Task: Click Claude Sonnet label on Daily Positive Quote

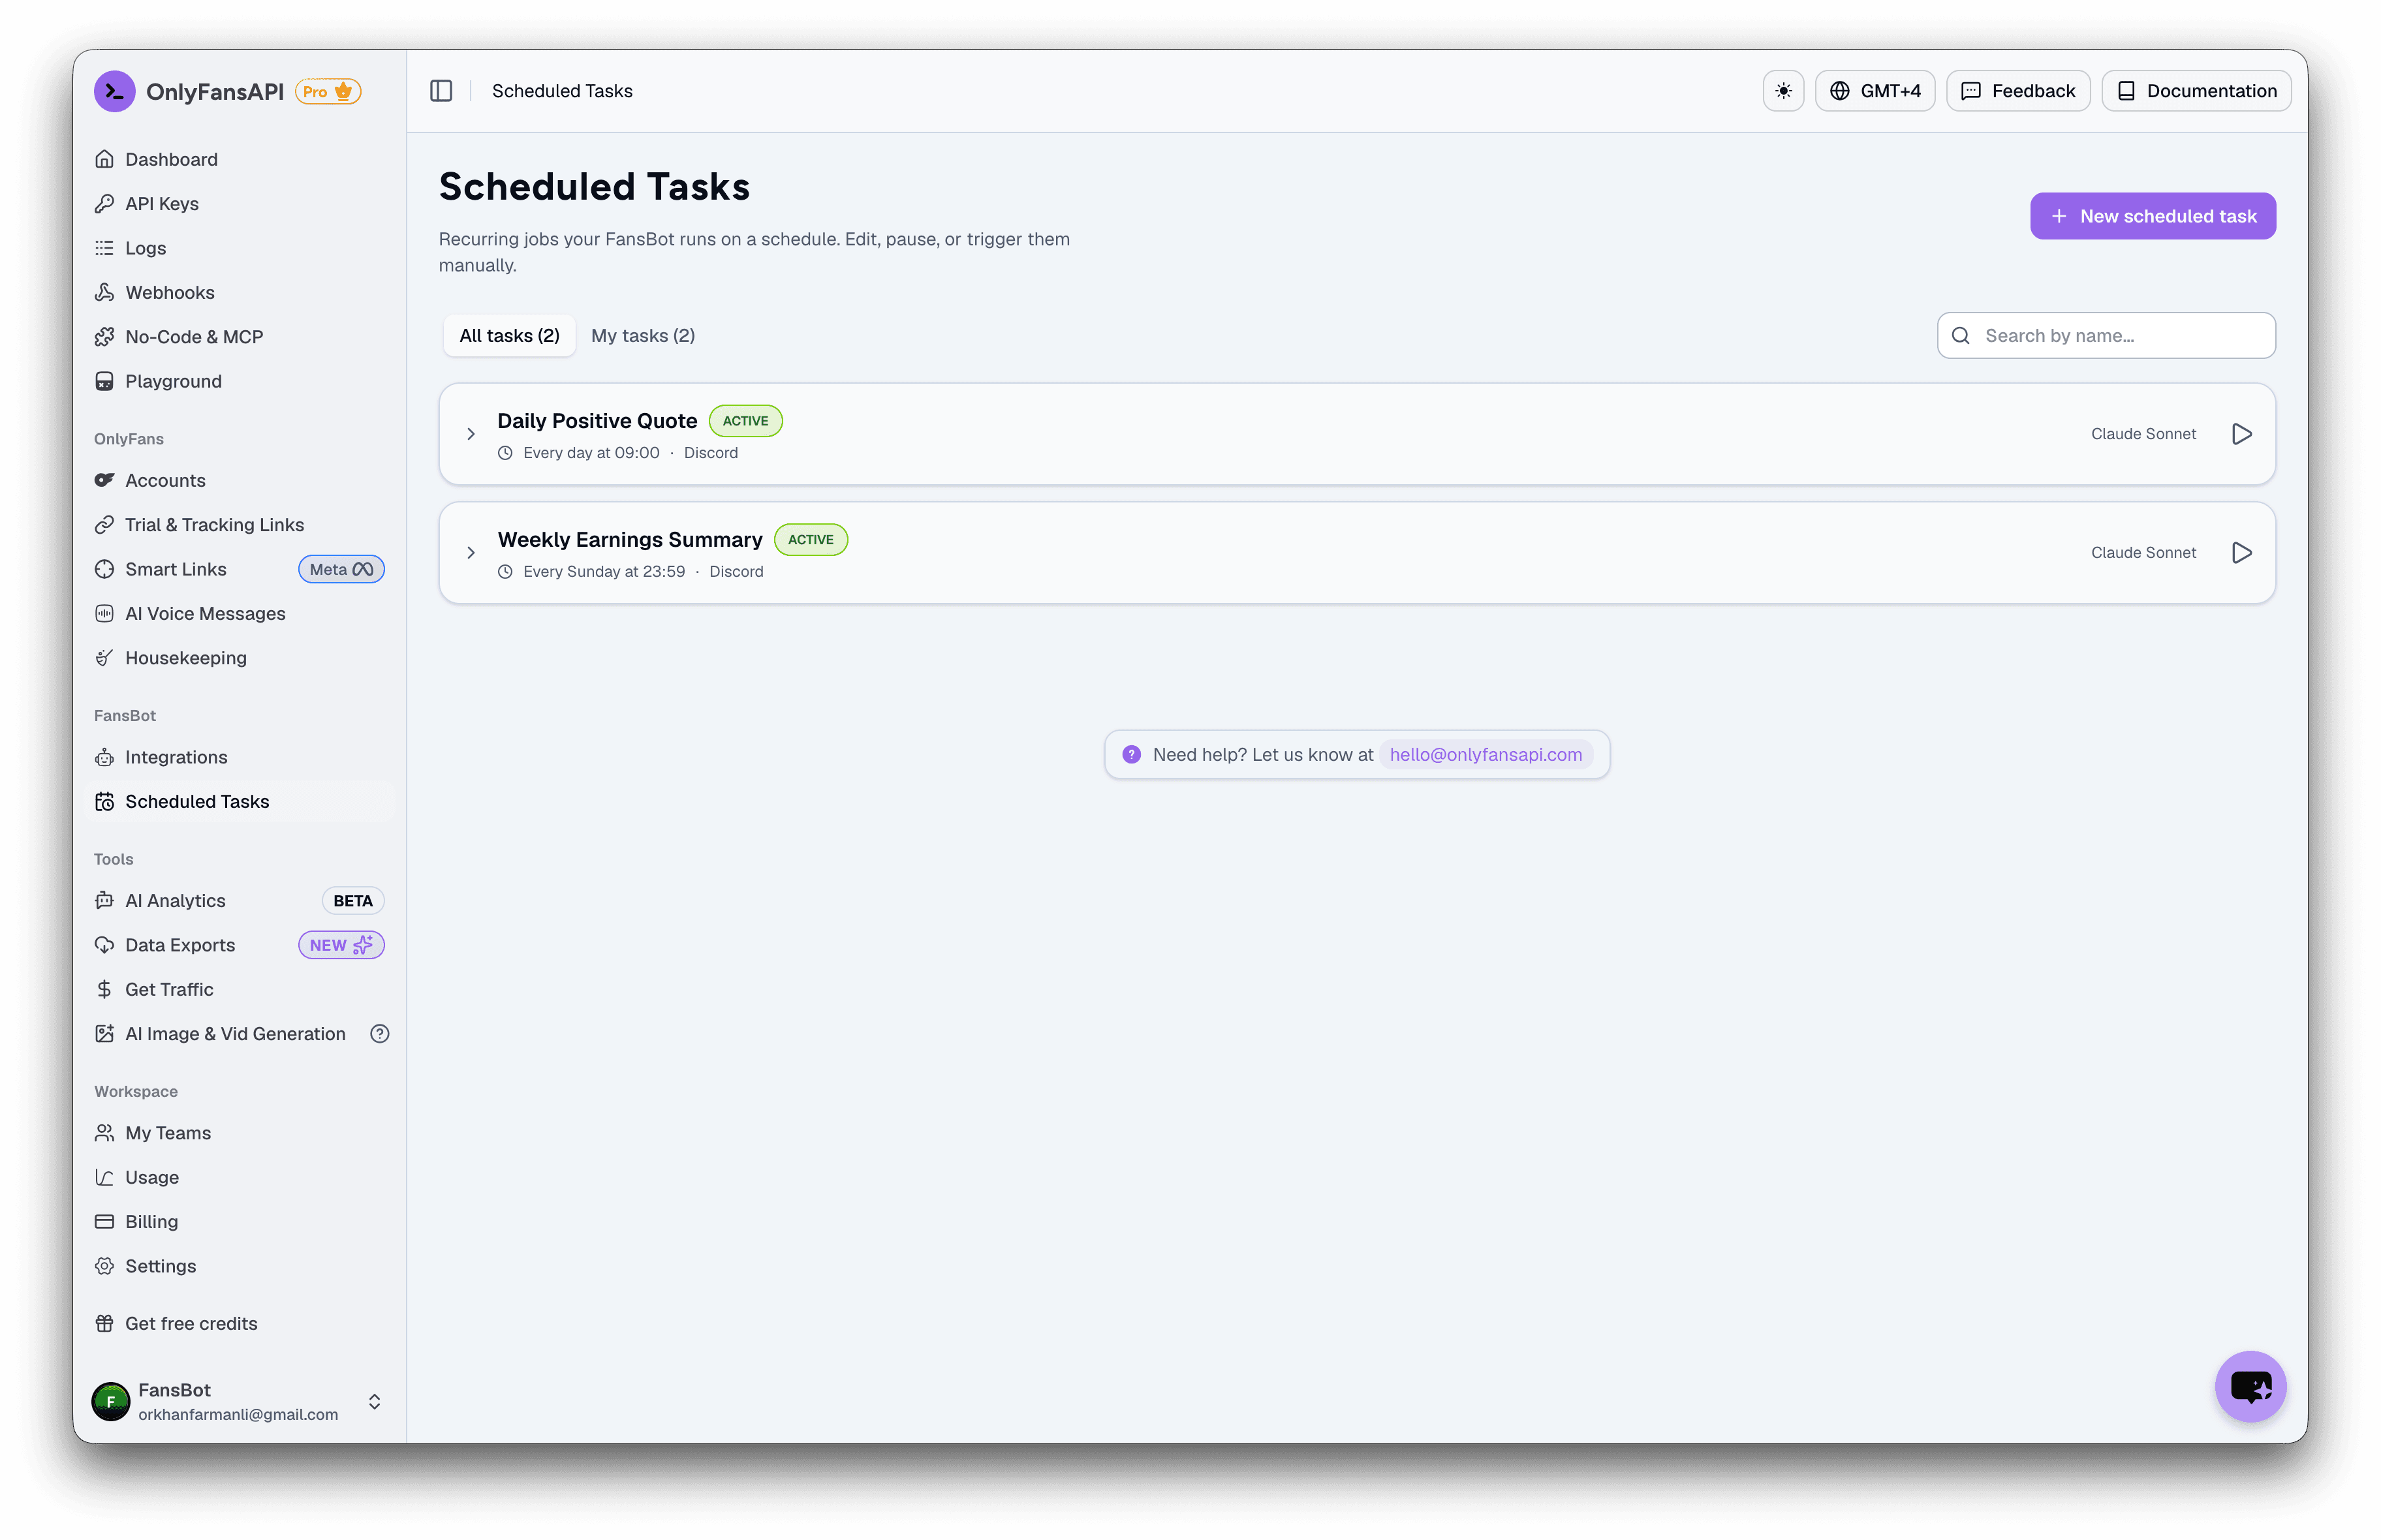Action: [2143, 434]
